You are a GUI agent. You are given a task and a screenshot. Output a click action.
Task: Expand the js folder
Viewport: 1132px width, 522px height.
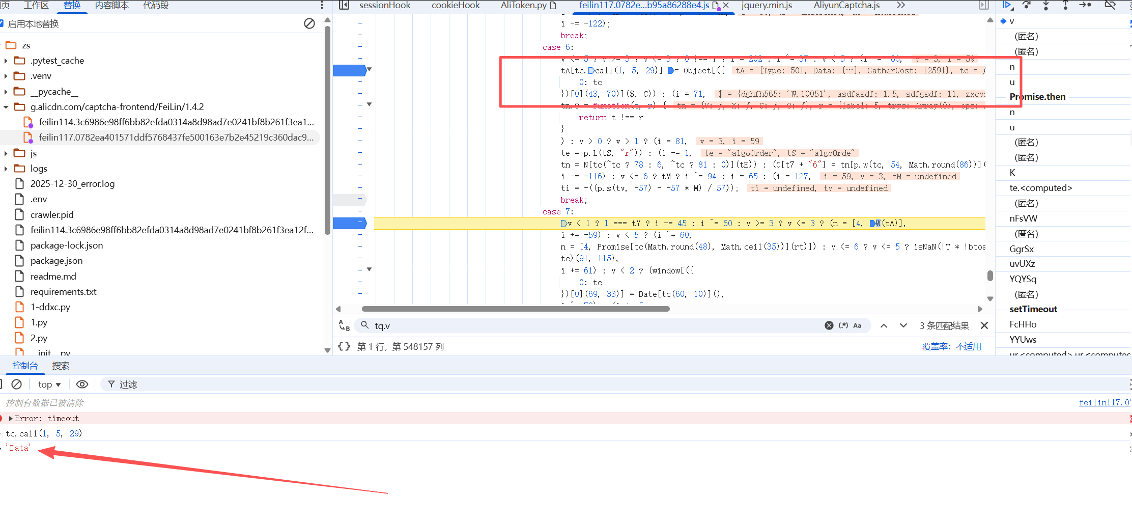click(x=6, y=153)
